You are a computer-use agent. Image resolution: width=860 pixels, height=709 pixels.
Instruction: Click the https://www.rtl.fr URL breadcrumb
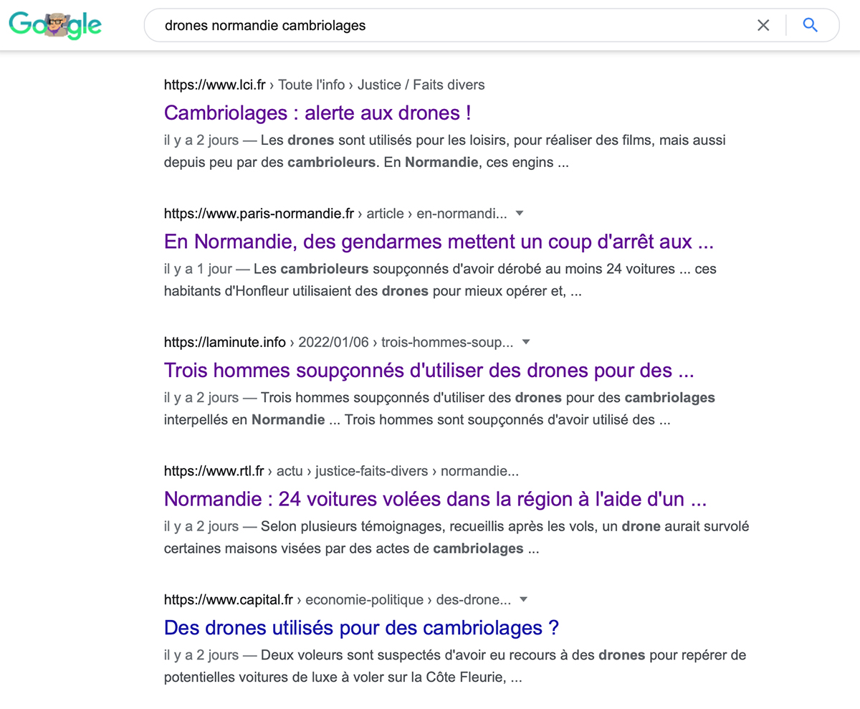[x=214, y=471]
